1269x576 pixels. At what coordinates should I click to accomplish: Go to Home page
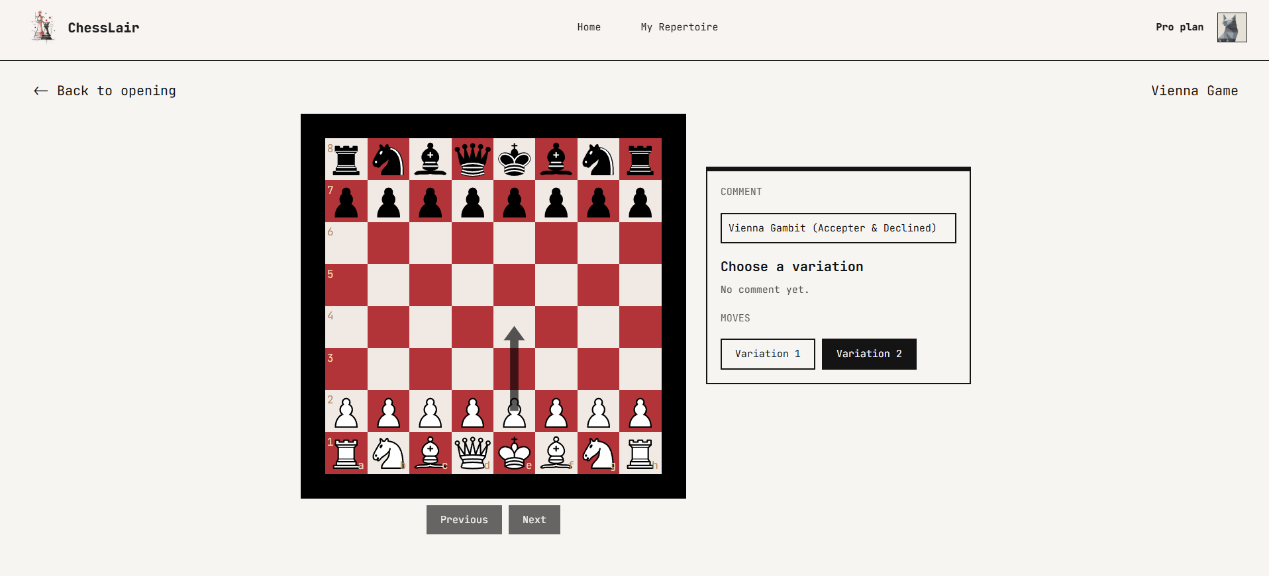point(589,27)
